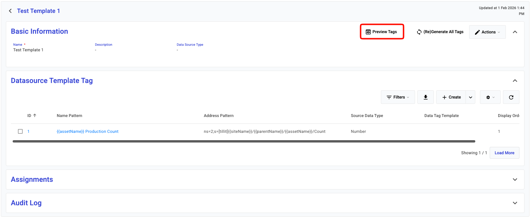Screen dimensions: 530x217
Task: Refresh the tag table
Action: tap(511, 97)
